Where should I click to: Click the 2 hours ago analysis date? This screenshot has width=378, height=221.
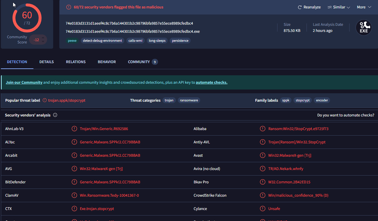coord(323,30)
